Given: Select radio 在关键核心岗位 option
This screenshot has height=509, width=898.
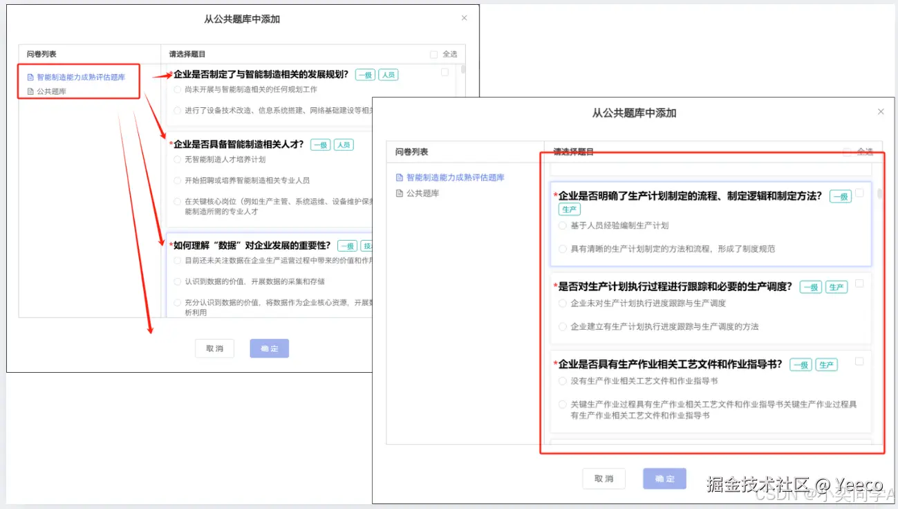Looking at the screenshot, I should point(178,202).
